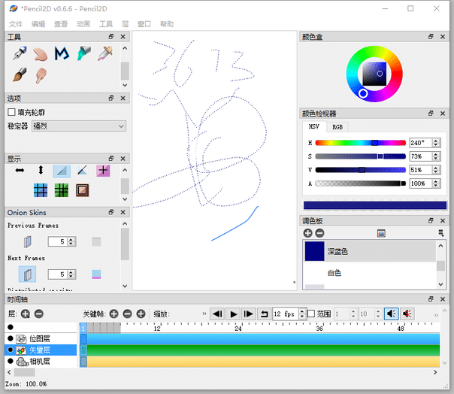
Task: Toggle next frames onion skin
Action: [28, 274]
